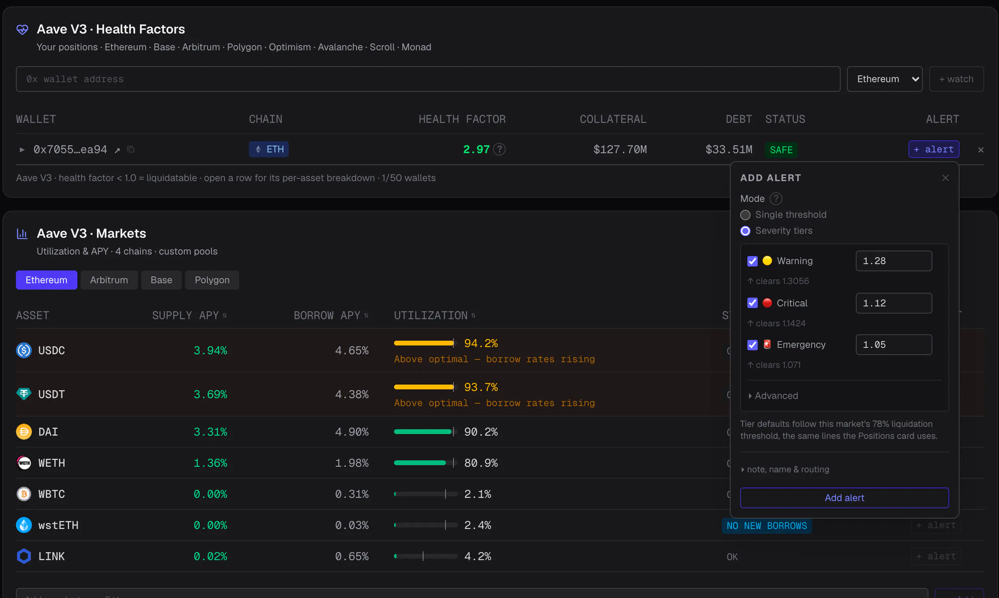
Task: Click health factor help question mark icon
Action: [499, 149]
